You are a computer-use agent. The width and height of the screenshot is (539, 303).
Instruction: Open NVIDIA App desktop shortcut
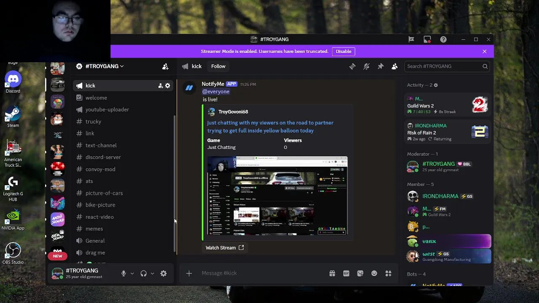pos(13,220)
